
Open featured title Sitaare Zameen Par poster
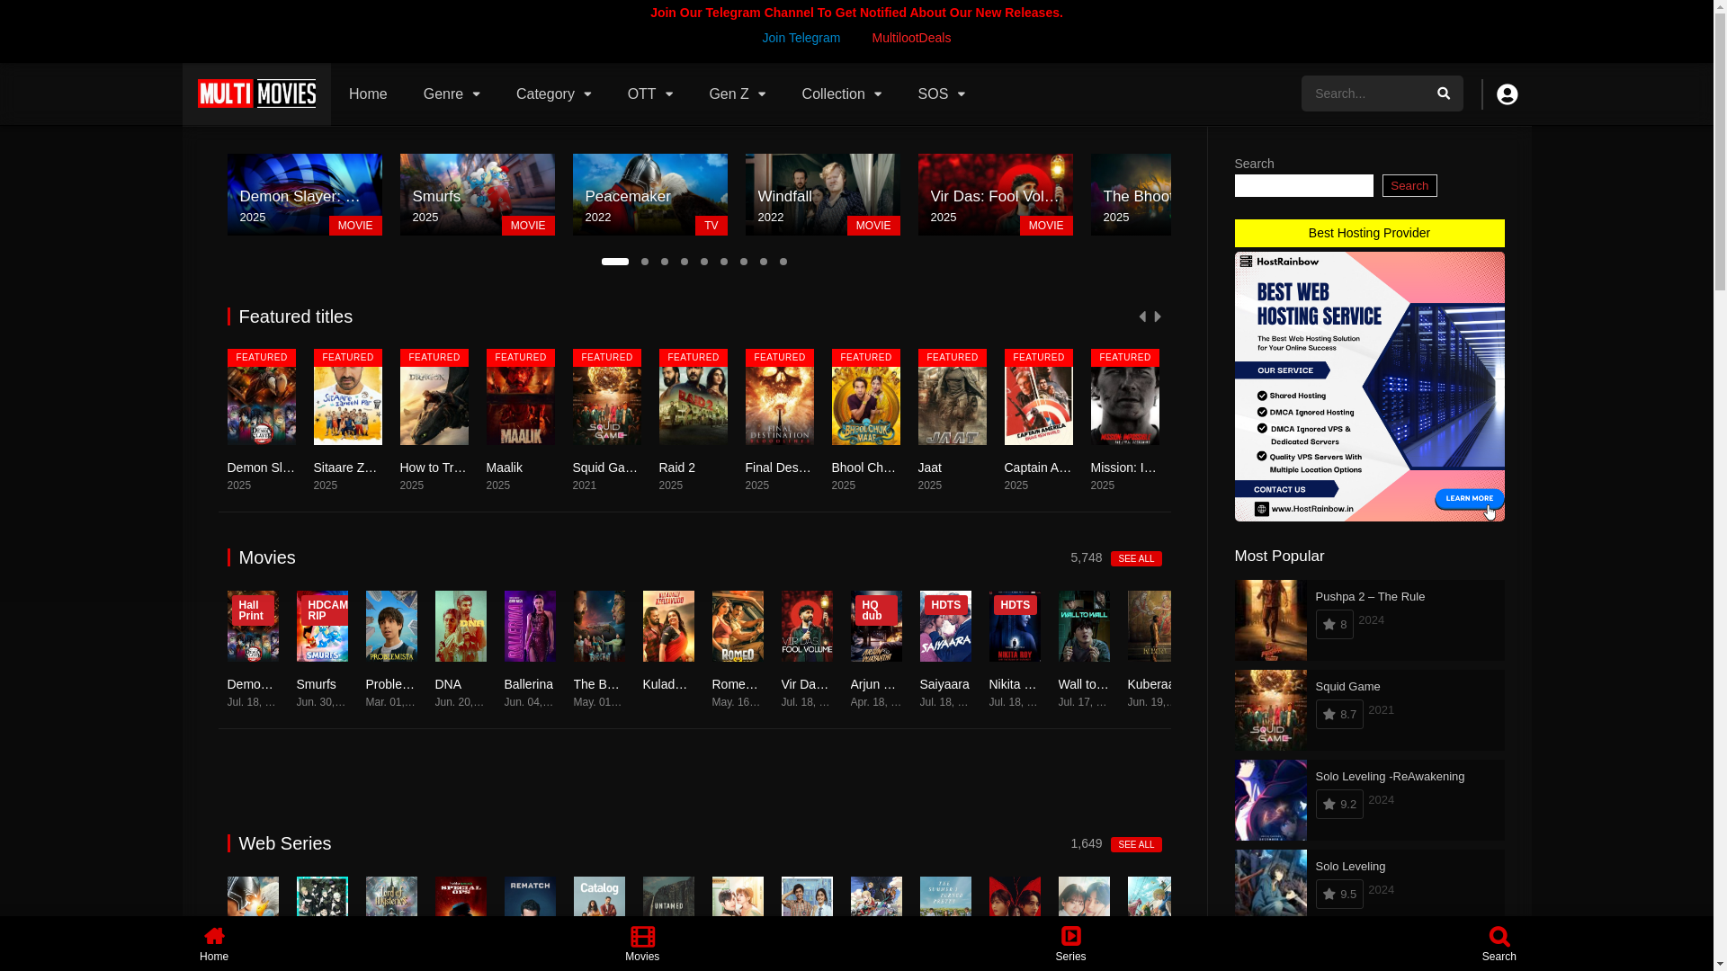point(348,397)
